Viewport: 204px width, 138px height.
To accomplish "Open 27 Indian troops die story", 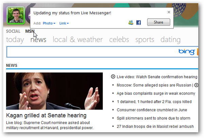I will pos(155,127).
